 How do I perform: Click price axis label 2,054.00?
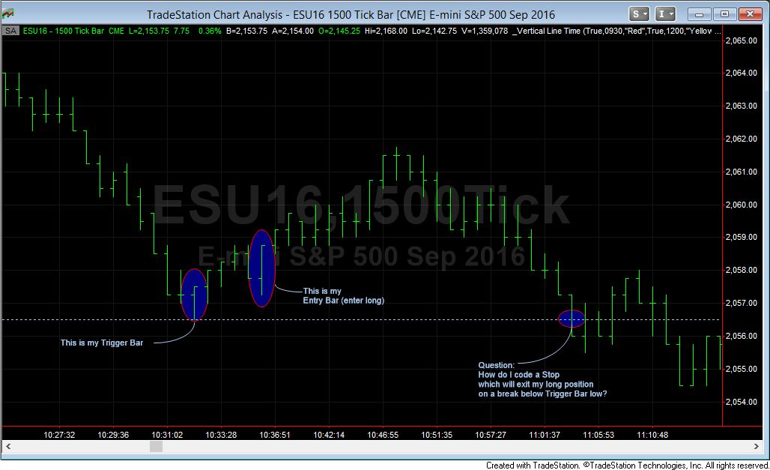coord(742,402)
